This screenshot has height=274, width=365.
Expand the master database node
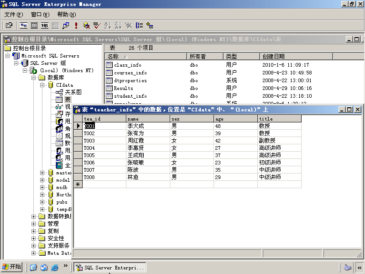coord(42,173)
